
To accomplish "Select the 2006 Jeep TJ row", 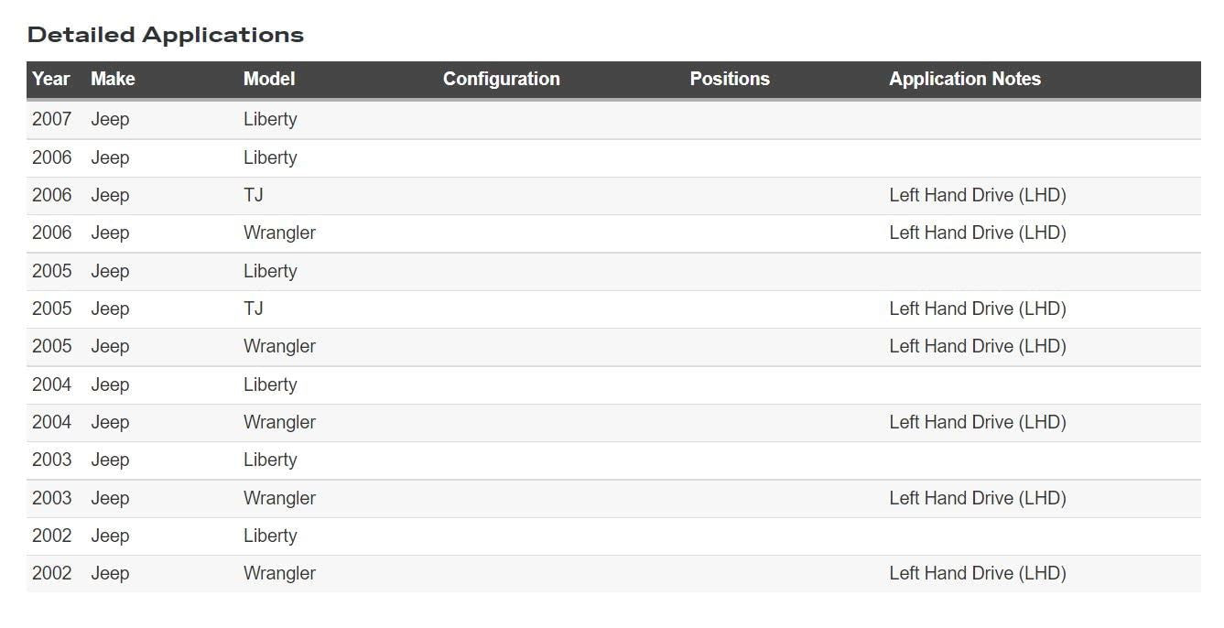I will (x=613, y=195).
